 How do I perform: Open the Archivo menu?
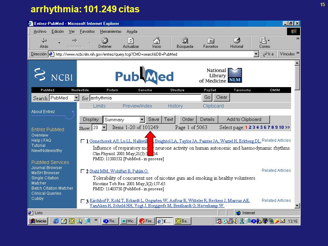click(40, 31)
